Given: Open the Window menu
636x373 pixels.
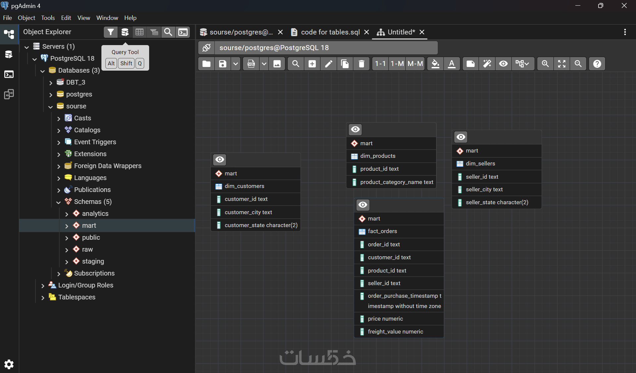Looking at the screenshot, I should [107, 18].
